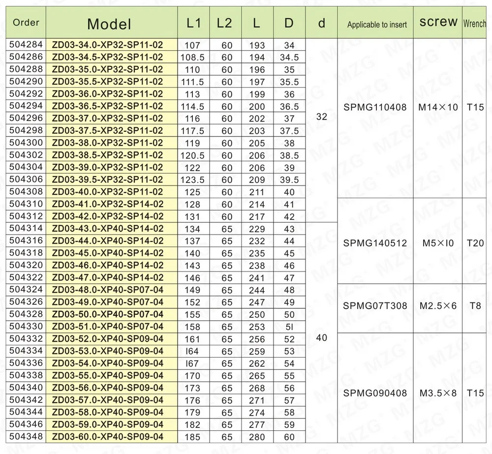Click the Order column header
492x454 pixels.
26,22
